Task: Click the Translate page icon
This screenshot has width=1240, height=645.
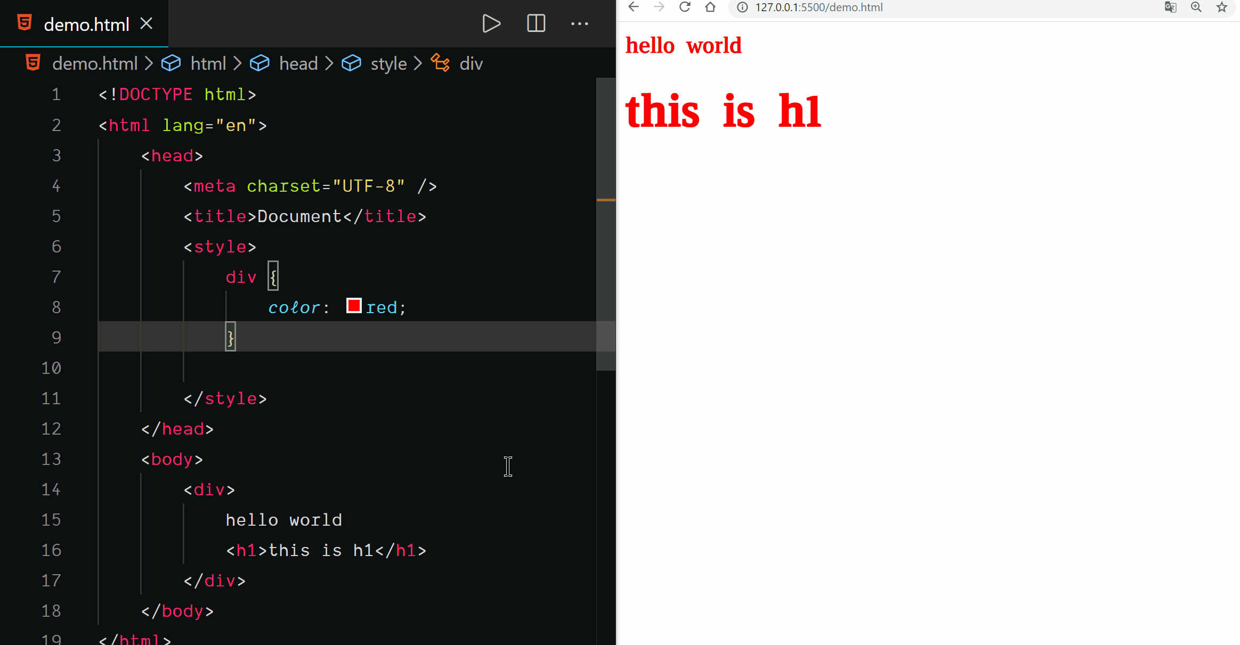Action: (x=1170, y=7)
